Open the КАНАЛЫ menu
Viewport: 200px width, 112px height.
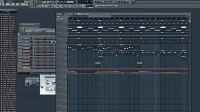pos(7,4)
